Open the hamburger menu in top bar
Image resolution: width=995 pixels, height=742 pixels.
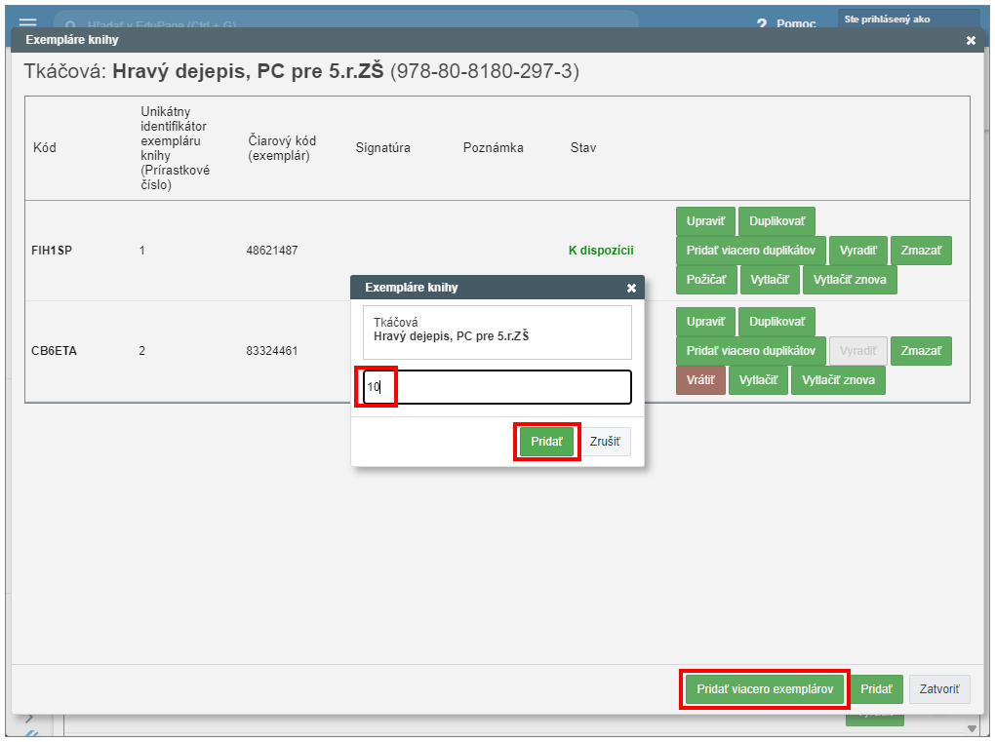27,21
